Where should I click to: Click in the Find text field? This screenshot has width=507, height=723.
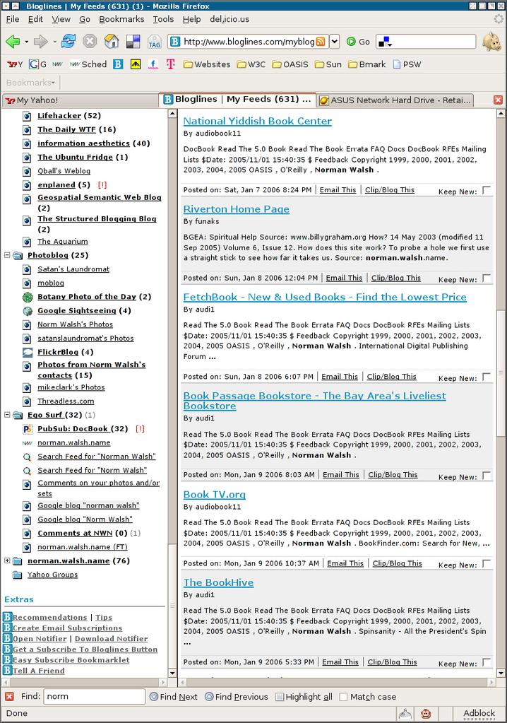click(95, 696)
